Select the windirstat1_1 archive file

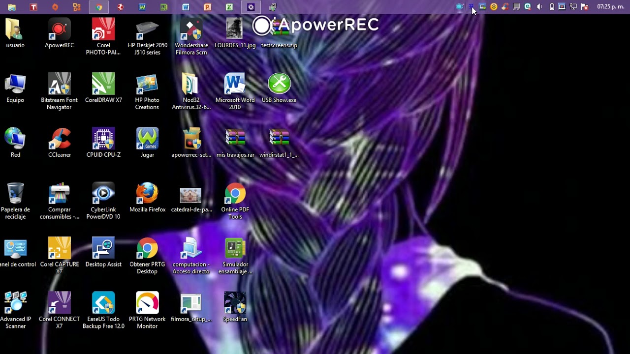click(279, 143)
